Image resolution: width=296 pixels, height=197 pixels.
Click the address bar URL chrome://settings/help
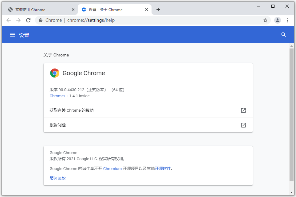(x=91, y=20)
